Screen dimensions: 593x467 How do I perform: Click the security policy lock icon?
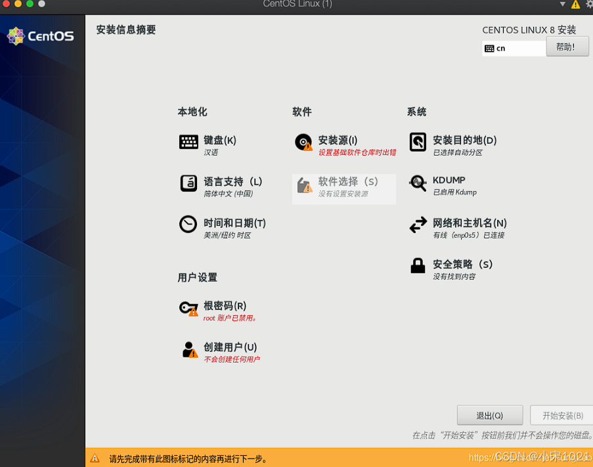click(x=418, y=265)
